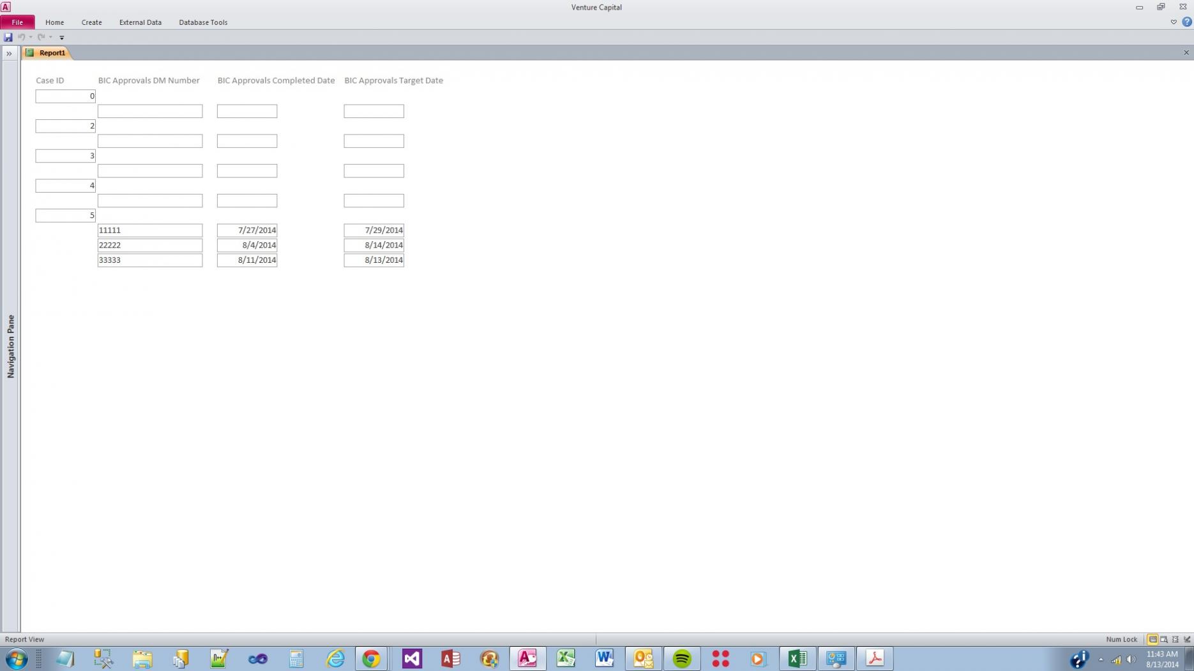
Task: Click the Case ID field showing 3
Action: coord(65,156)
